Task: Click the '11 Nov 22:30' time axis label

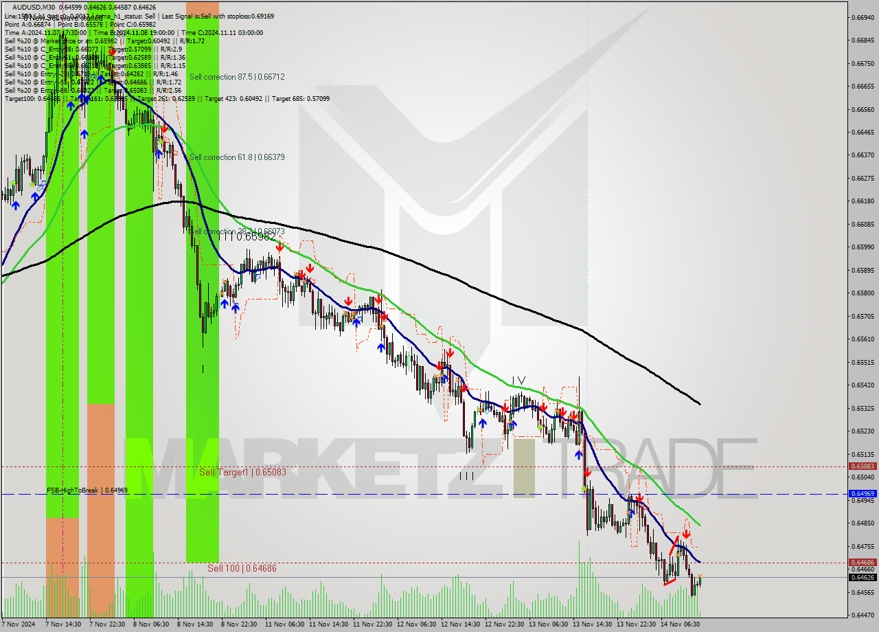Action: click(372, 624)
